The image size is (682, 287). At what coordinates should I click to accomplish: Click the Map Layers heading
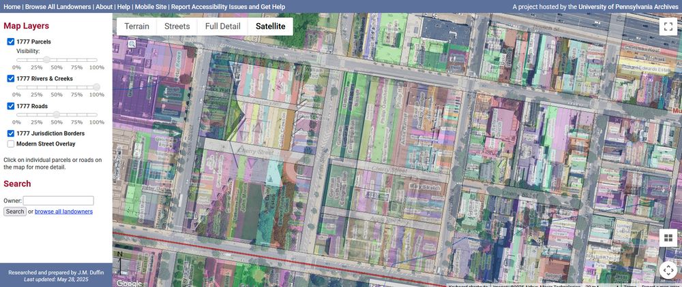point(26,26)
